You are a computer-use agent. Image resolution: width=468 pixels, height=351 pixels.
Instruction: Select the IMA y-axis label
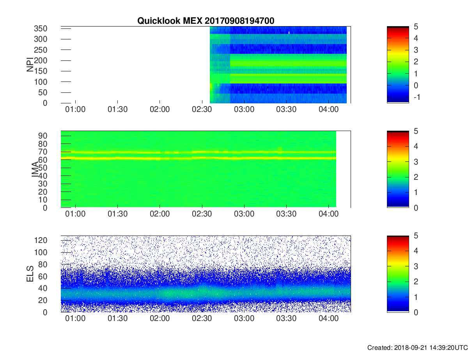point(35,169)
